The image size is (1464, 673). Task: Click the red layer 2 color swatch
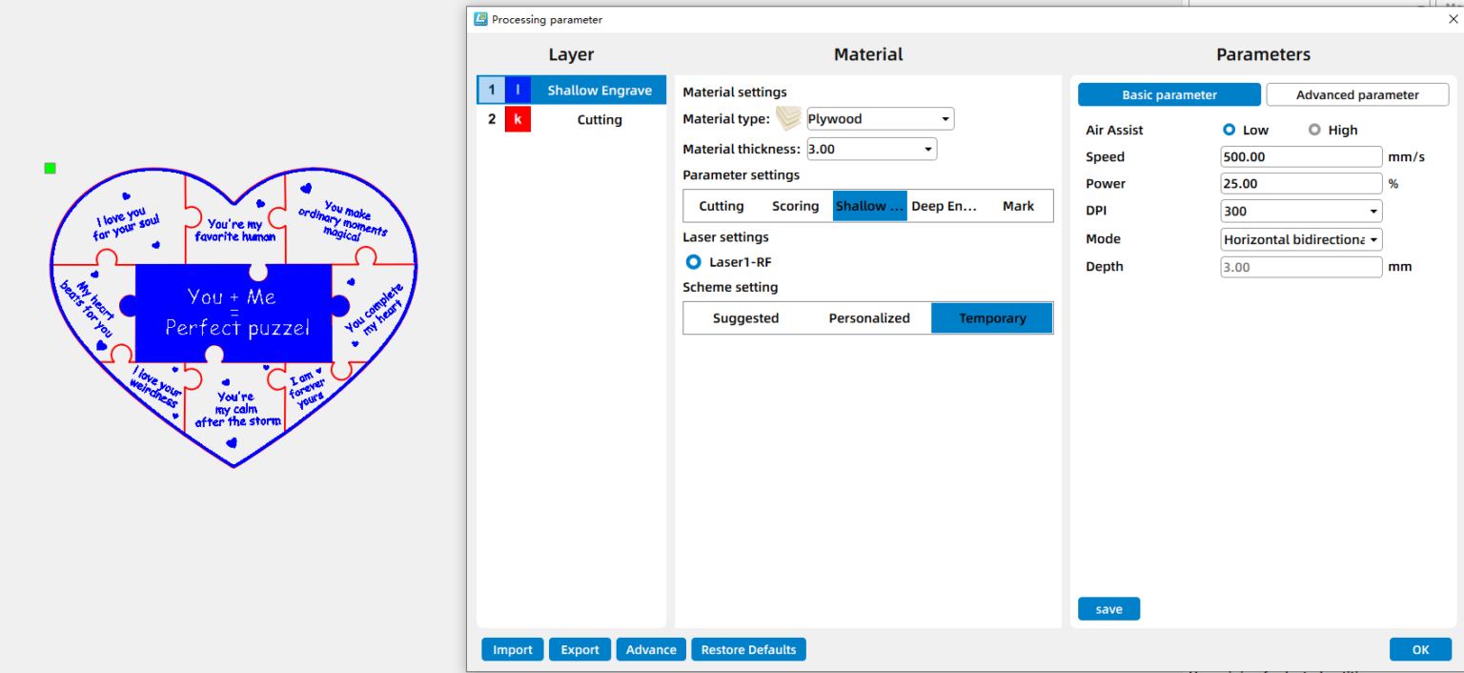[x=518, y=119]
